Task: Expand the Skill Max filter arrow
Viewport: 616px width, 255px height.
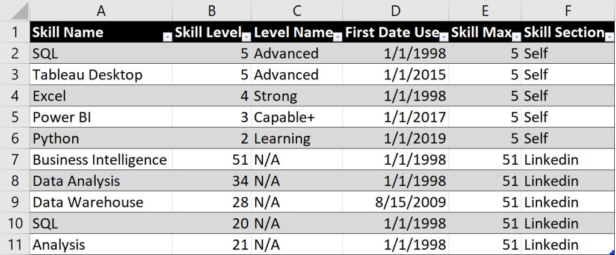Action: click(516, 37)
